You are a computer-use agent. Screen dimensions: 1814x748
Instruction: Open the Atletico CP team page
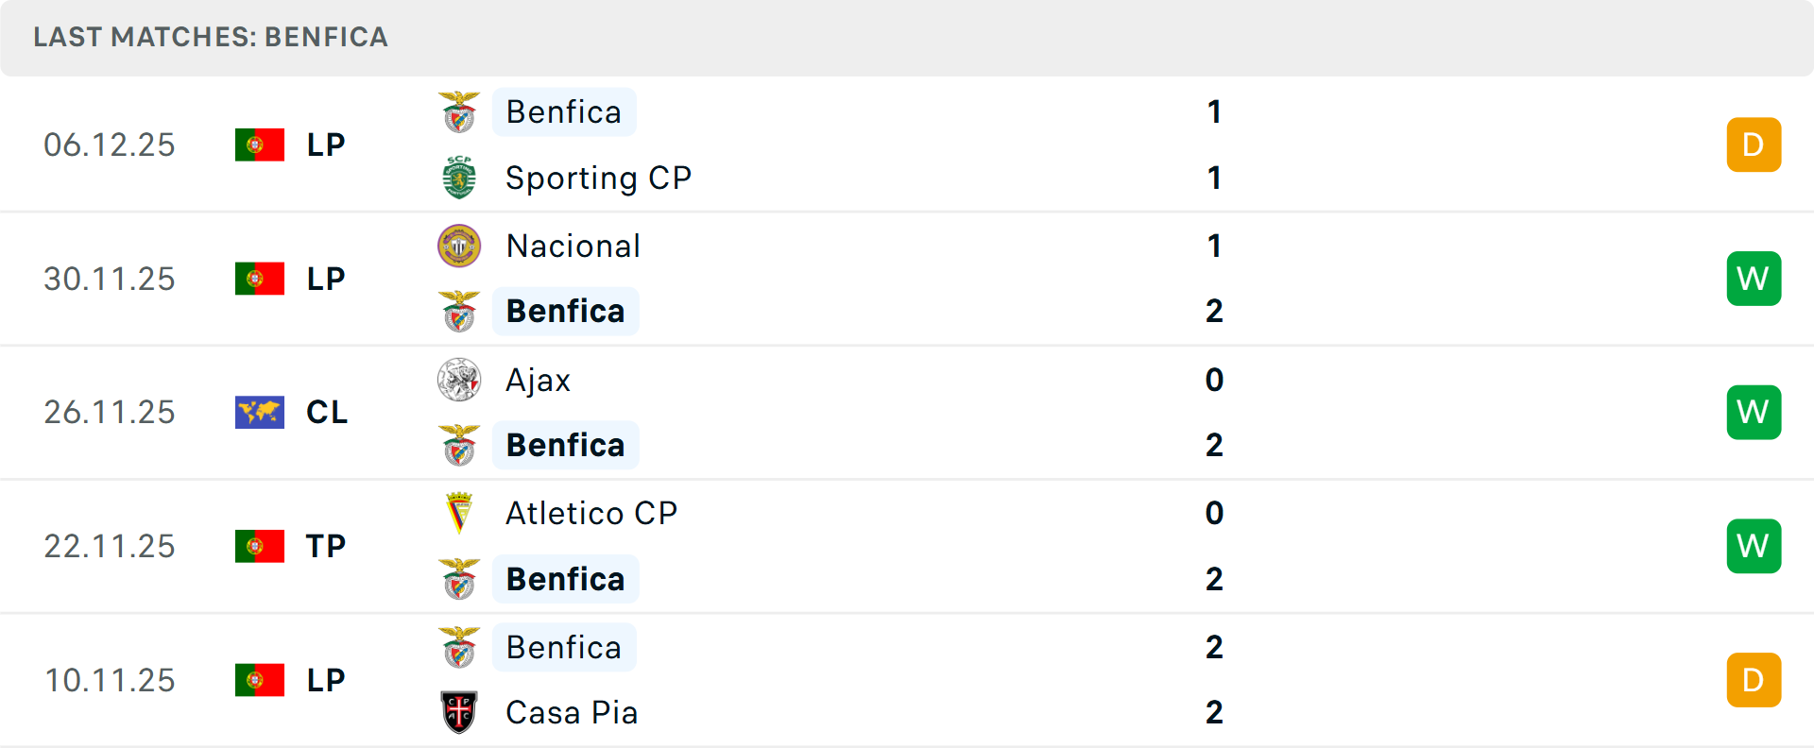(591, 513)
